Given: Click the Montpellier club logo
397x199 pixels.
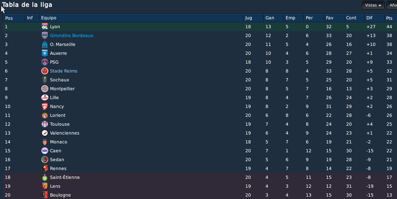Looking at the screenshot, I should (45, 89).
